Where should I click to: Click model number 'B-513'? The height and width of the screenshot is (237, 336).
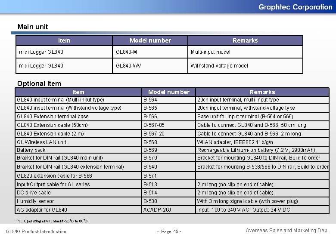click(150, 185)
